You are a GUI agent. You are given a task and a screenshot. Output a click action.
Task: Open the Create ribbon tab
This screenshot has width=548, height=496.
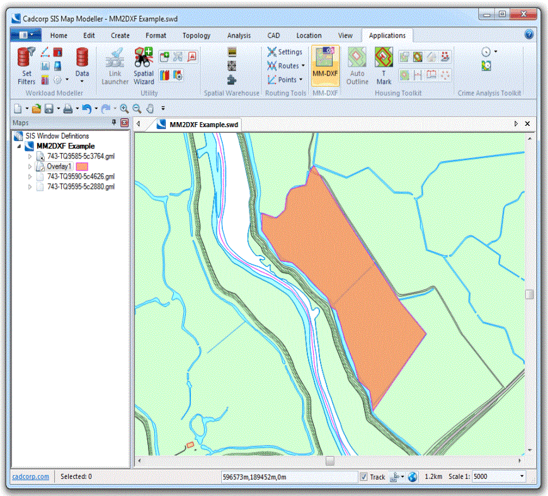pyautogui.click(x=120, y=36)
